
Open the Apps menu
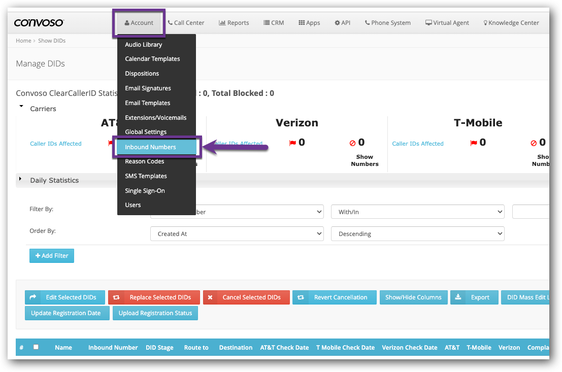coord(309,22)
